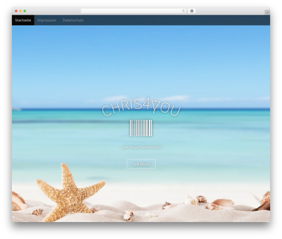Open the reader icon beside address bar

tap(192, 11)
